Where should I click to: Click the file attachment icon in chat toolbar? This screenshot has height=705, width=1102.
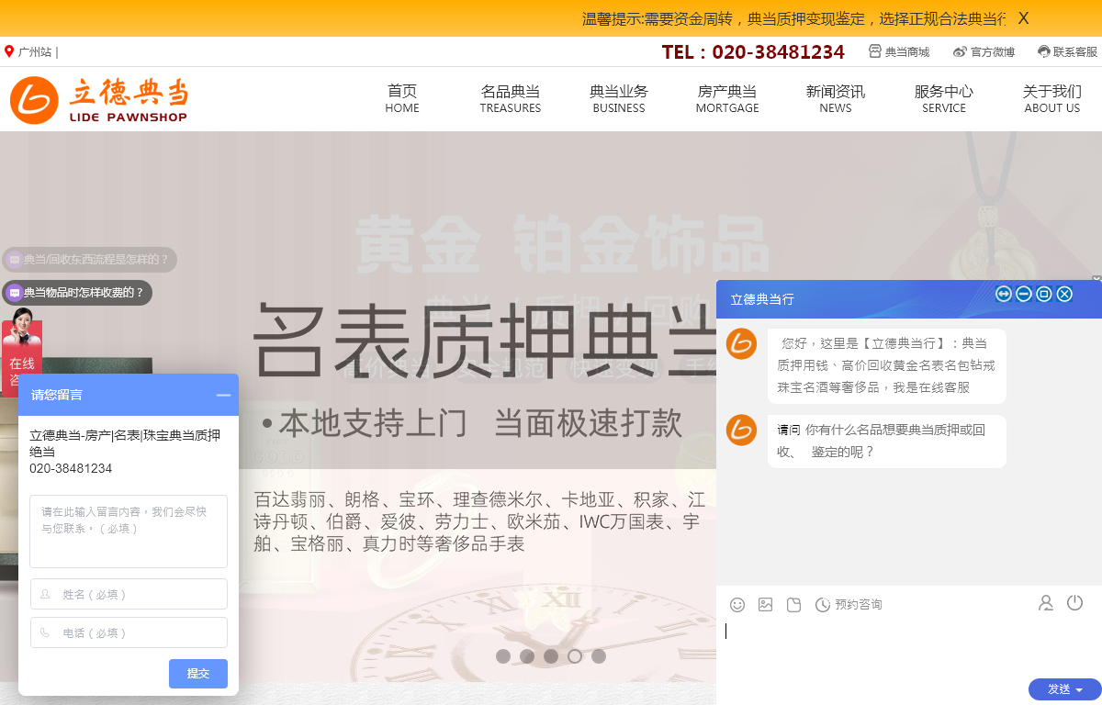[794, 604]
